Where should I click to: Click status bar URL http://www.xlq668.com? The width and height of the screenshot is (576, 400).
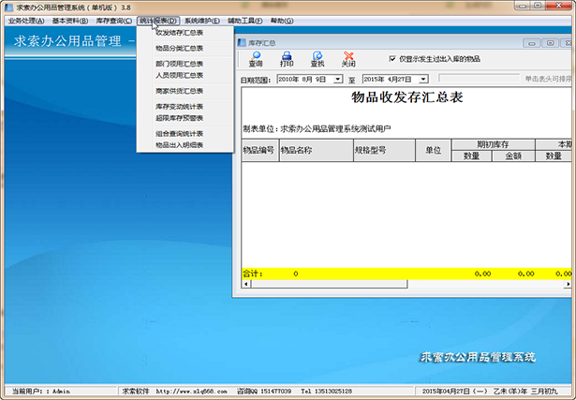click(x=191, y=392)
